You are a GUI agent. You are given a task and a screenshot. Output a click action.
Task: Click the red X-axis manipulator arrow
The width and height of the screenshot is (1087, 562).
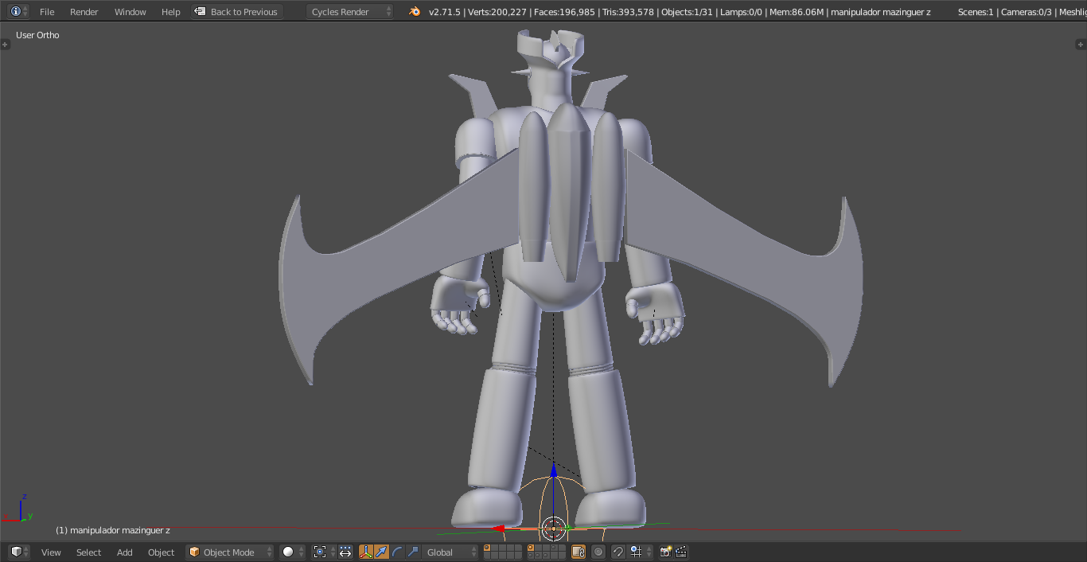tap(498, 528)
